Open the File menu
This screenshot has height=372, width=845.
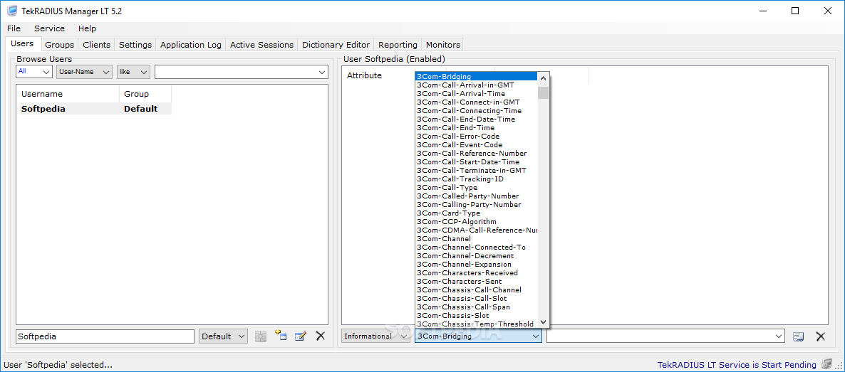coord(14,28)
